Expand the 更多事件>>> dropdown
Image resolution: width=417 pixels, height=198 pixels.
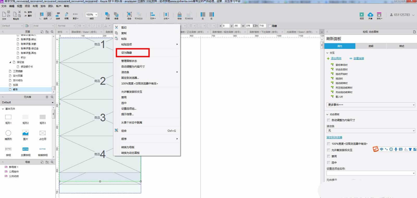pos(371,105)
